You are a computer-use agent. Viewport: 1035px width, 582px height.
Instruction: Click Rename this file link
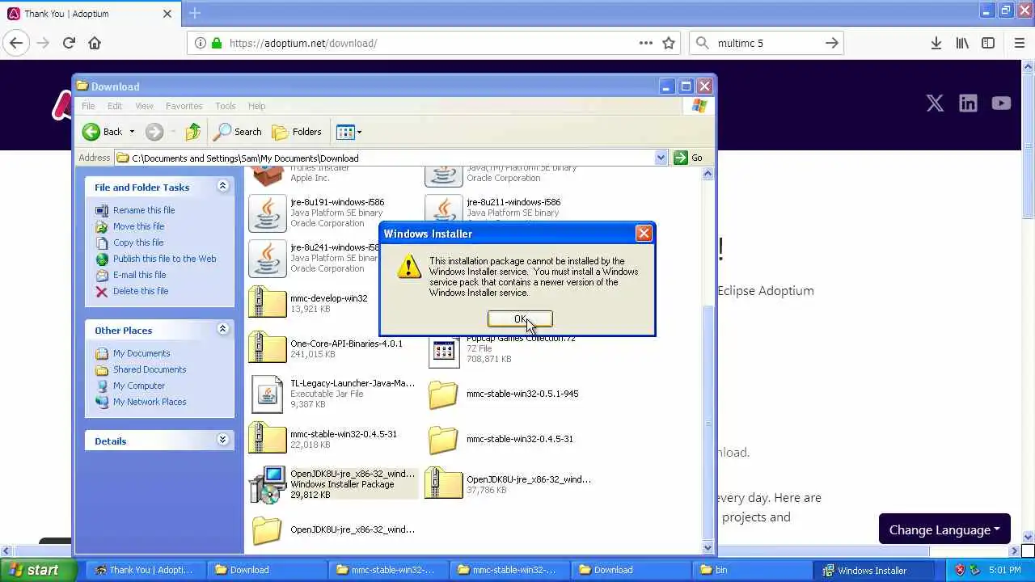(144, 210)
